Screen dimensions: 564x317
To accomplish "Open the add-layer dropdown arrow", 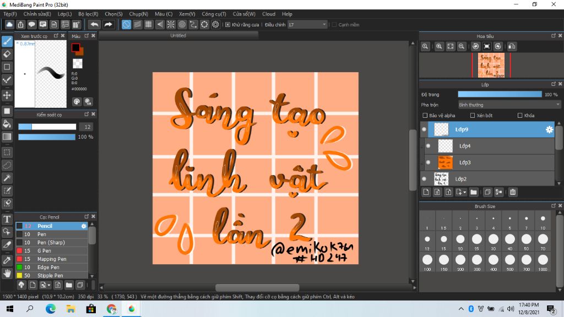I will tap(464, 192).
